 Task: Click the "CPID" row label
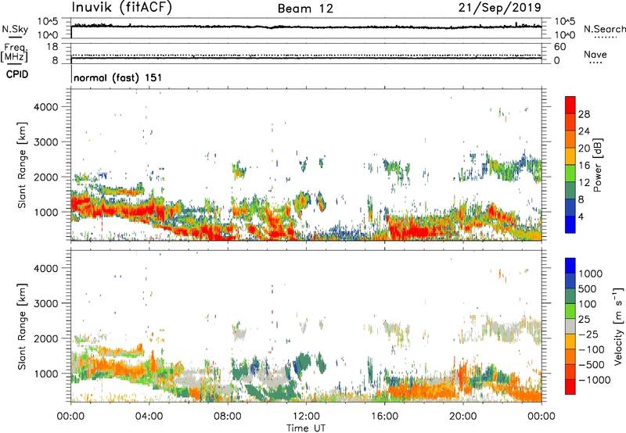17,74
